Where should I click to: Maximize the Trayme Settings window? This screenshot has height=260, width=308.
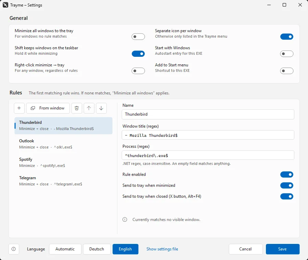coord(284,5)
